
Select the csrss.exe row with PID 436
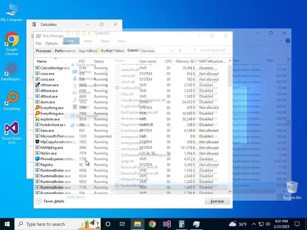(131, 74)
